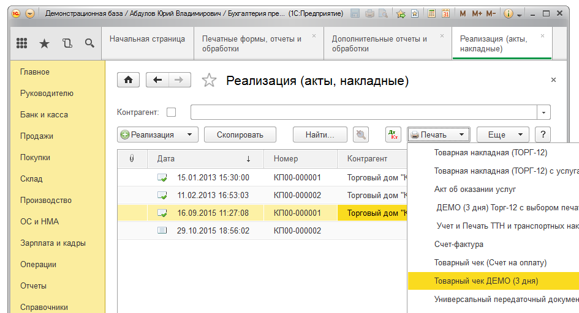Add this page to favorites star outline
The height and width of the screenshot is (313, 579).
[210, 81]
